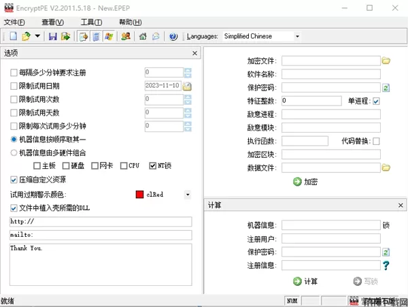Enable the 代码替换 checkbox
Viewport: 408px width, 307px height.
point(376,141)
